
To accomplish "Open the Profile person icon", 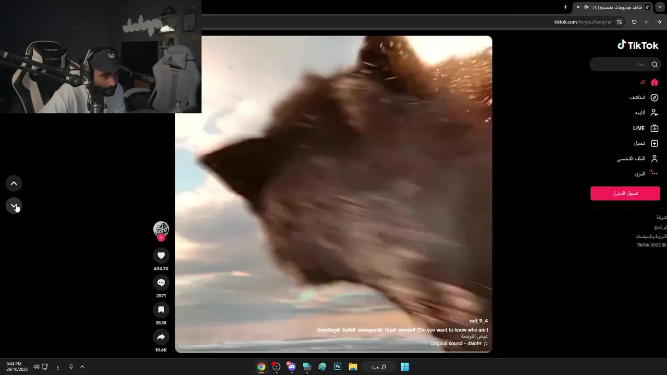I will (654, 158).
